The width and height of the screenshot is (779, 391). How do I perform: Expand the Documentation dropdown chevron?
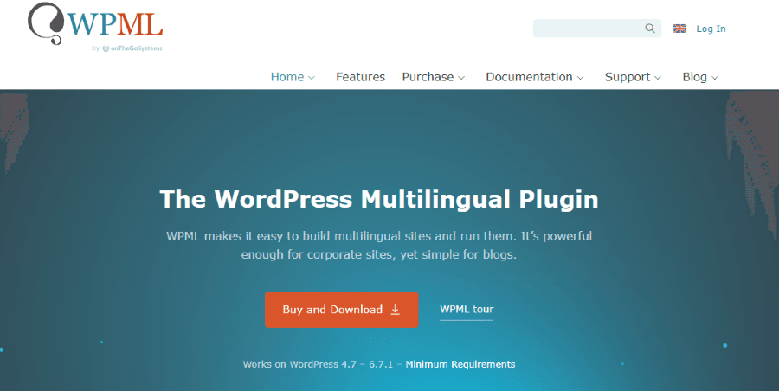580,78
